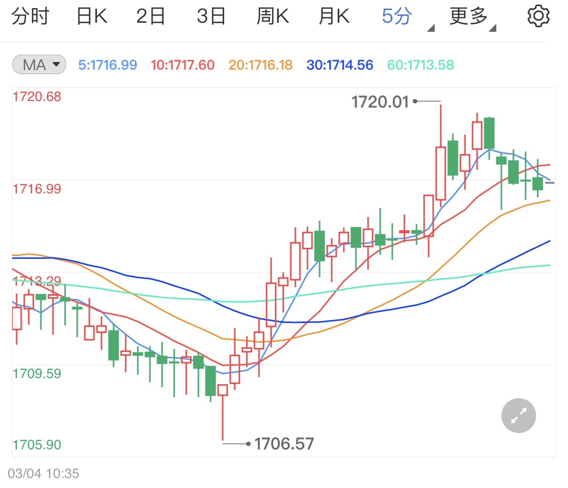This screenshot has height=488, width=568.
Task: Click the MA60 value 60:1713.58
Action: click(x=421, y=65)
